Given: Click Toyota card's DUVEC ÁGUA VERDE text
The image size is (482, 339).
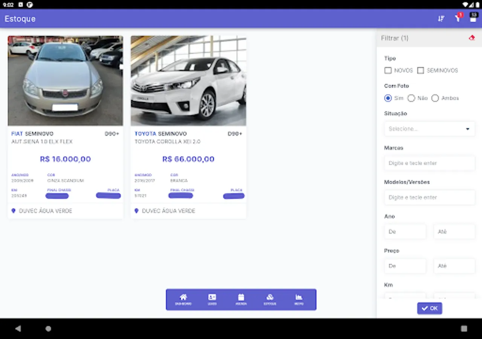Looking at the screenshot, I should point(169,211).
